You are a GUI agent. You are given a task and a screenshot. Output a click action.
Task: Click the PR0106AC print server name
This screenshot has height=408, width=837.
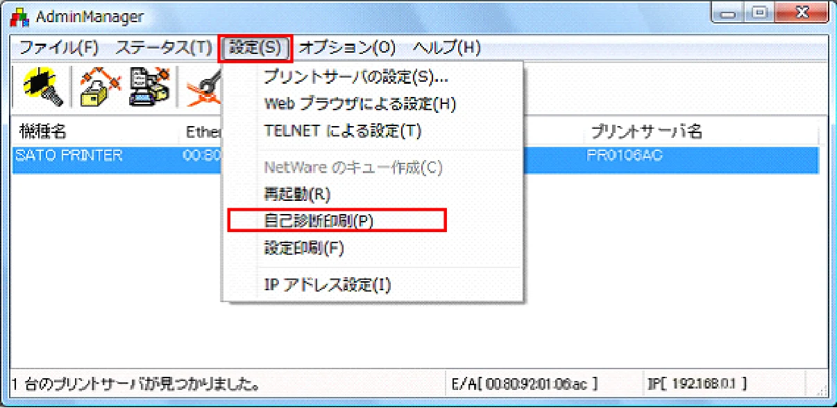point(624,156)
